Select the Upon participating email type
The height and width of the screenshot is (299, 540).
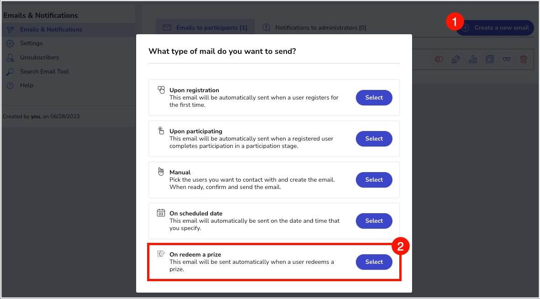(374, 139)
